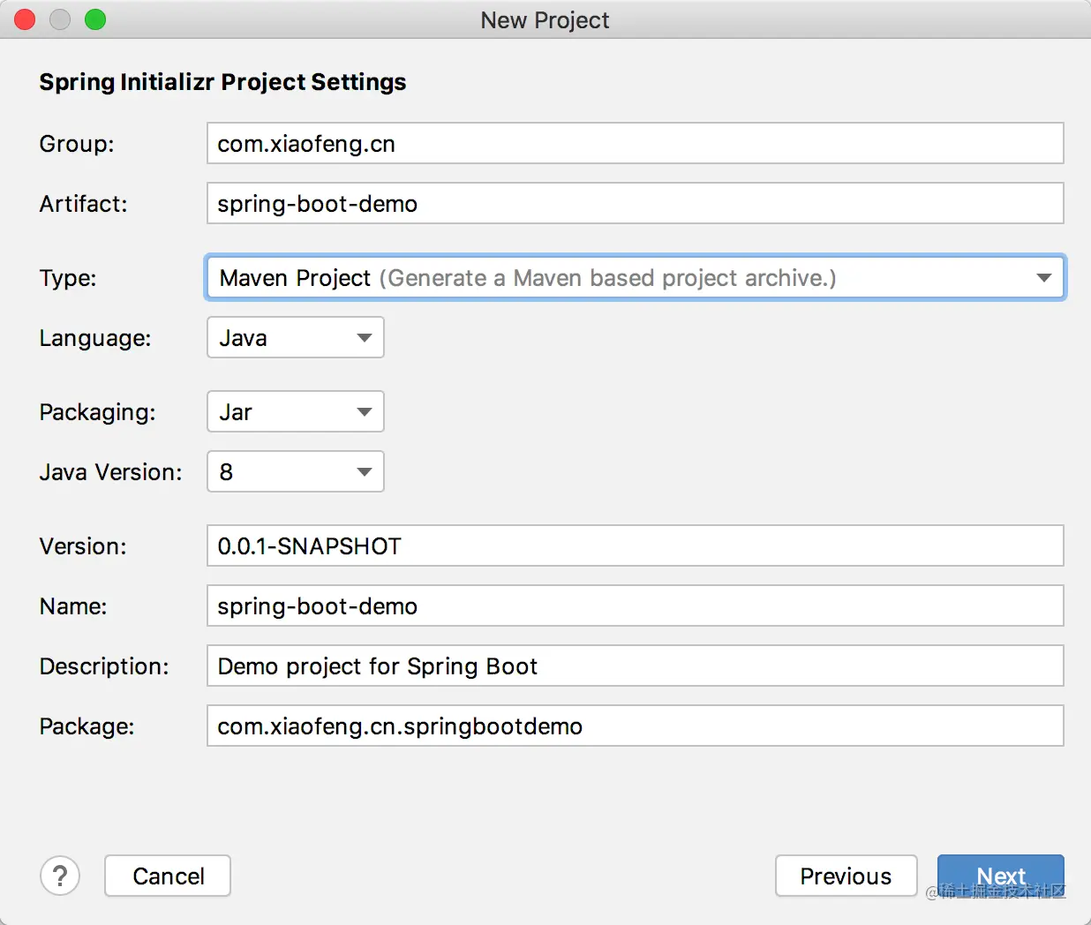Click into the Group text field
The width and height of the screenshot is (1091, 925).
click(635, 144)
